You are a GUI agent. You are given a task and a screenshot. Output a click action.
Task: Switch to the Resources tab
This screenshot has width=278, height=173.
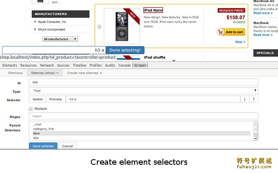click(29, 65)
